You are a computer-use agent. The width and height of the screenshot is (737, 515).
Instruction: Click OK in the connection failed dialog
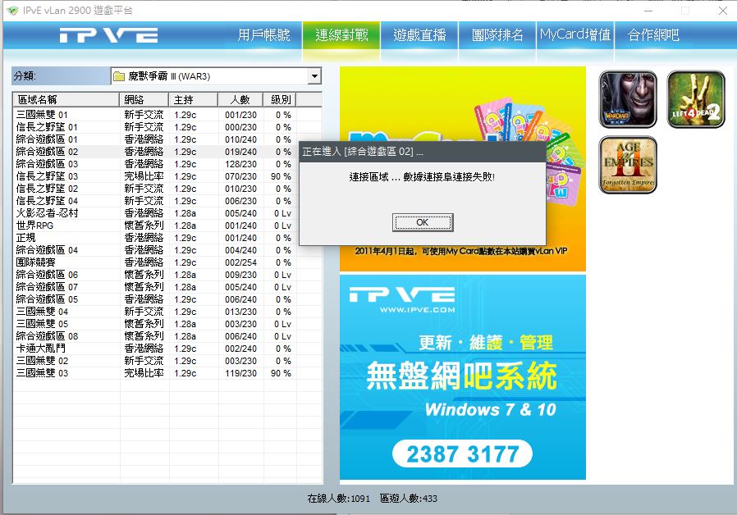click(x=423, y=222)
